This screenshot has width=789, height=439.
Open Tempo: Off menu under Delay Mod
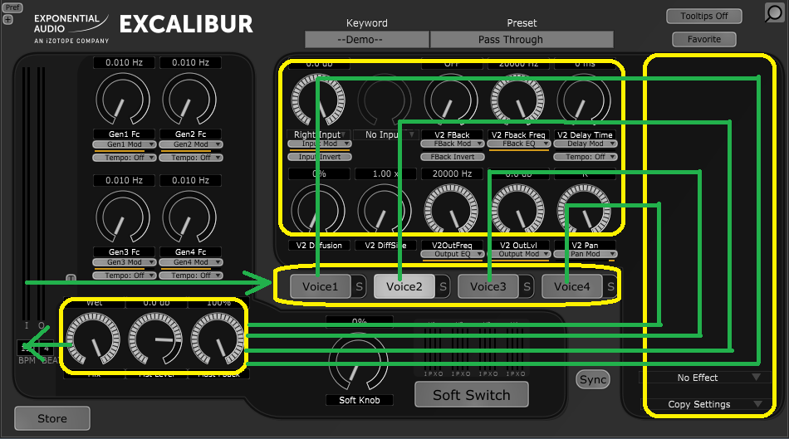(586, 157)
